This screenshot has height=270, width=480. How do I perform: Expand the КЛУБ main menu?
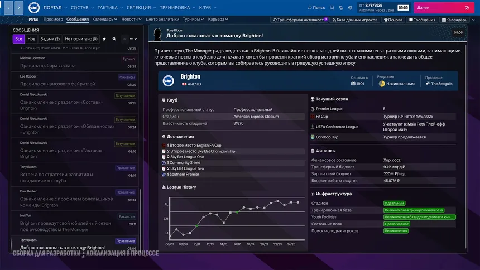pos(208,8)
